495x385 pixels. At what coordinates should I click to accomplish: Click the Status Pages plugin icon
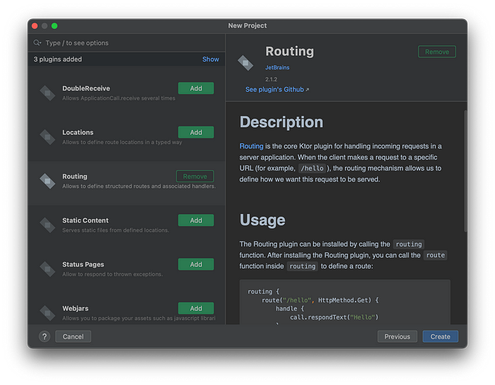(47, 269)
